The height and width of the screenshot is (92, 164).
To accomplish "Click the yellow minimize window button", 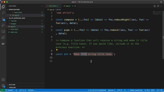I will 5,2.
